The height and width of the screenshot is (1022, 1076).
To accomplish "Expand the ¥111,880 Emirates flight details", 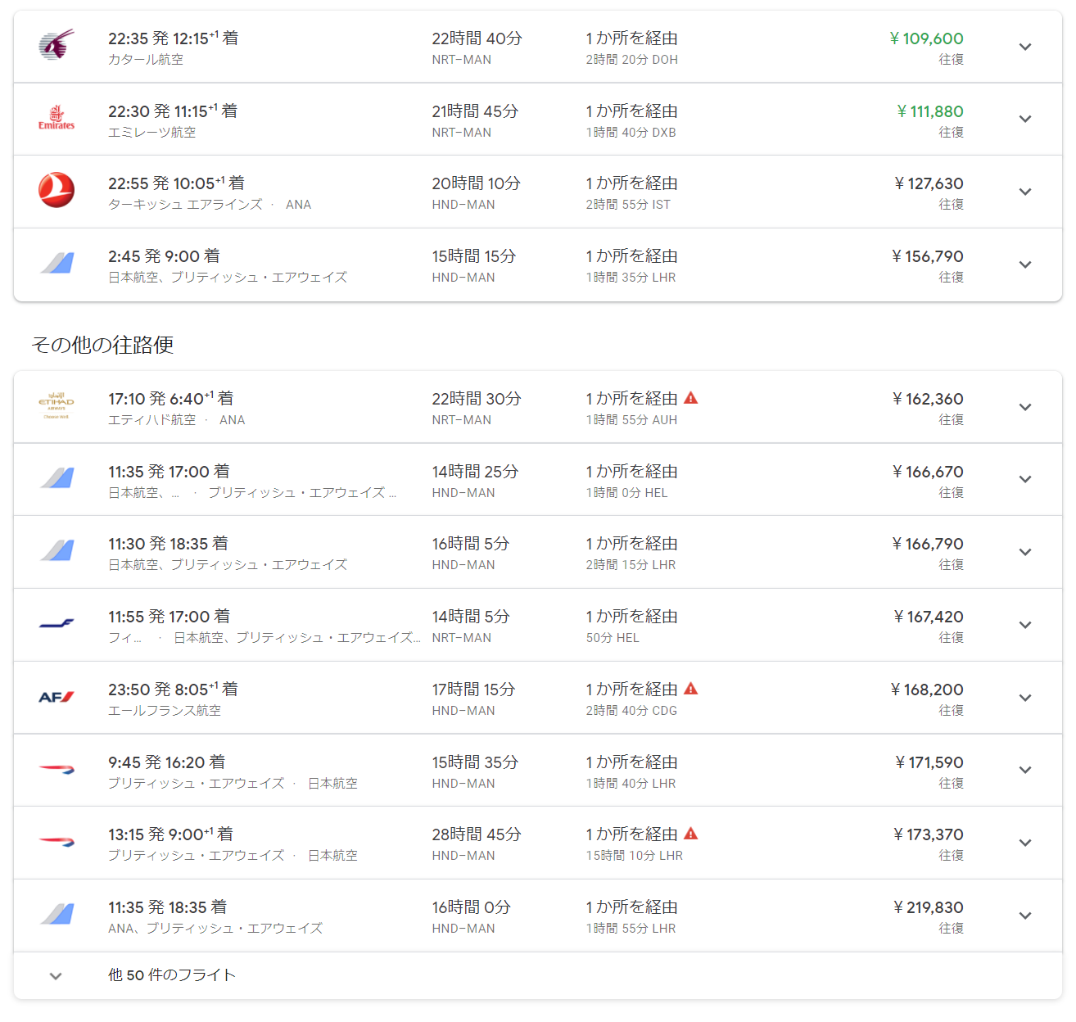I will coord(1024,120).
